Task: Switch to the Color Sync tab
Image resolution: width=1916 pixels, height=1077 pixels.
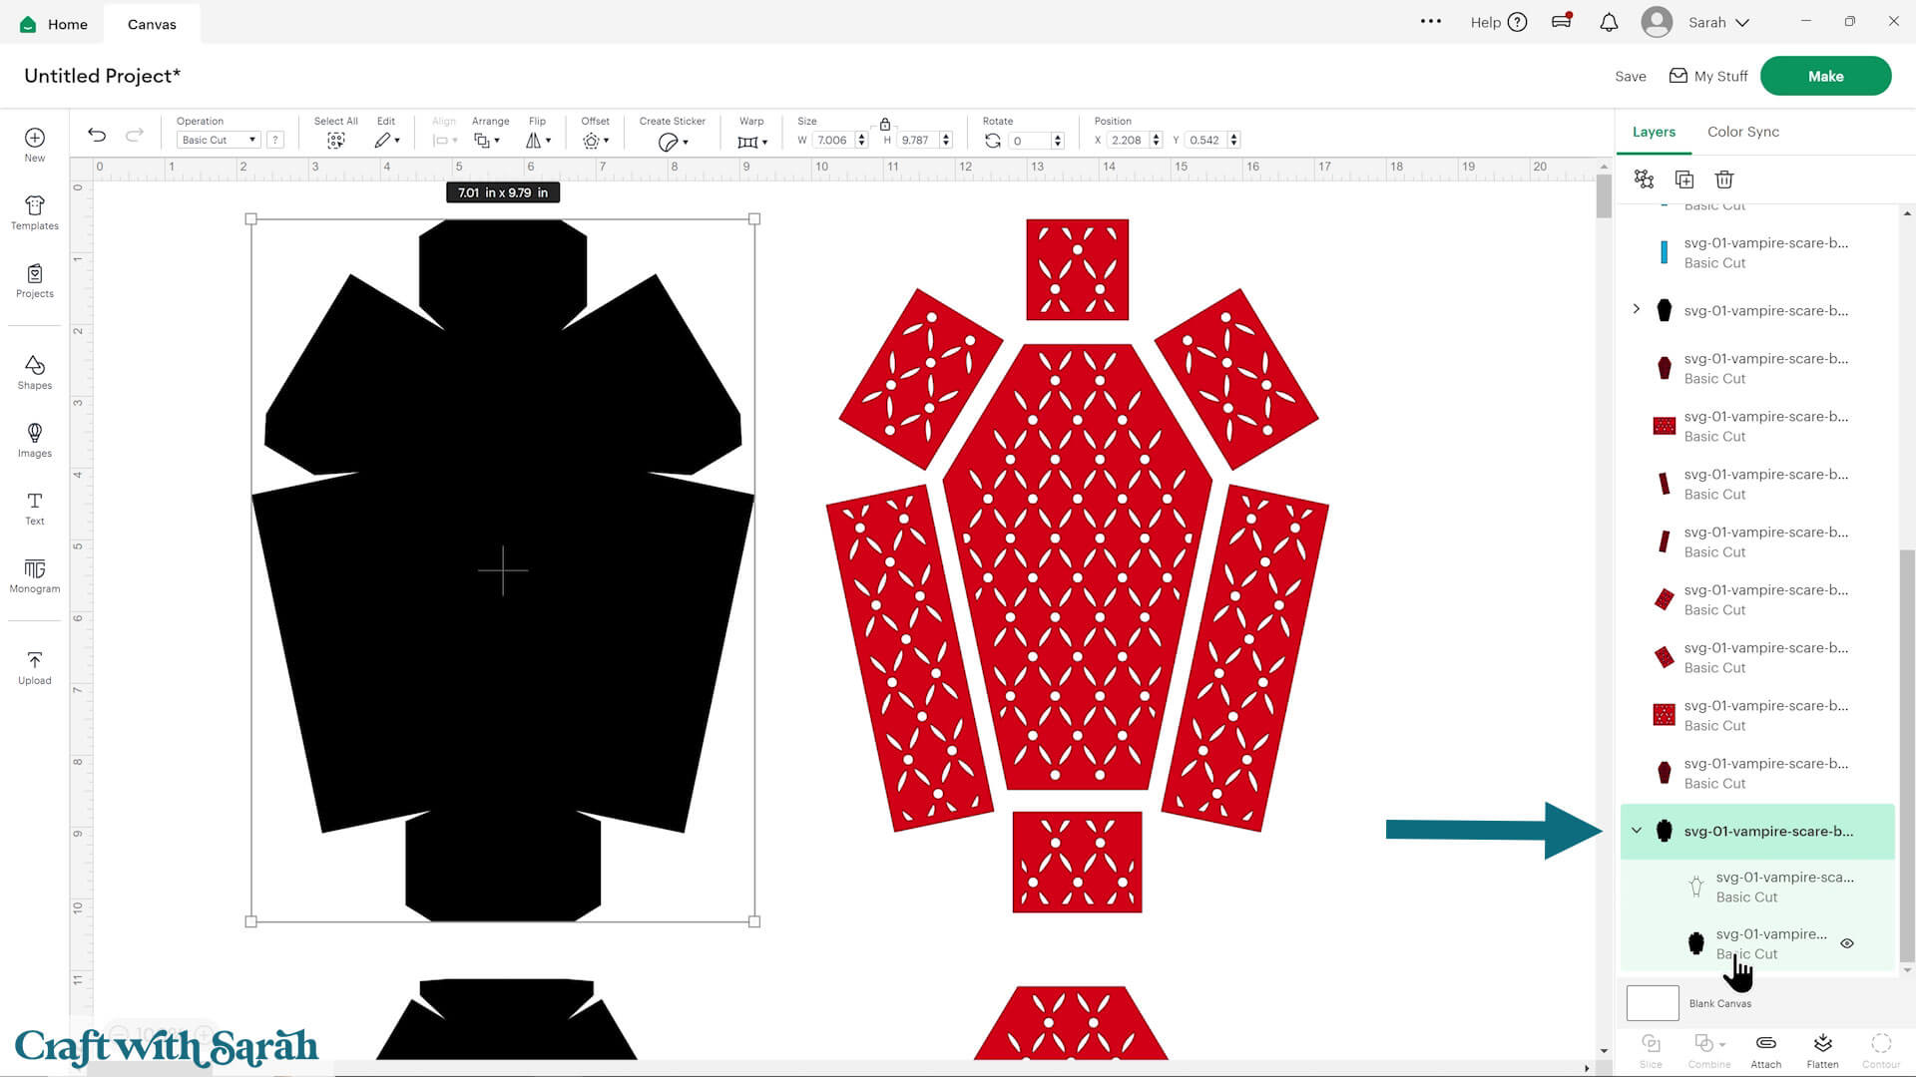Action: click(x=1742, y=131)
